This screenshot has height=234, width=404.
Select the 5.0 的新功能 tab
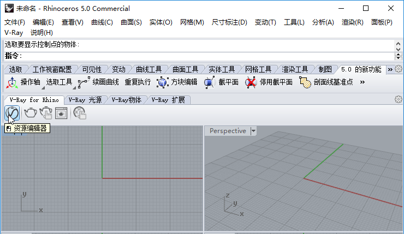click(361, 69)
